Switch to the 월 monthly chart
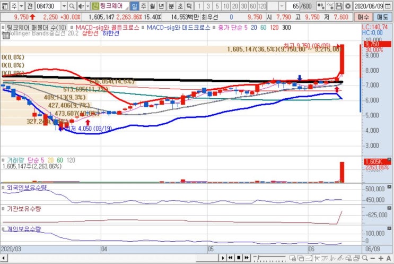Viewport: 394px width, 264px height. (153, 6)
